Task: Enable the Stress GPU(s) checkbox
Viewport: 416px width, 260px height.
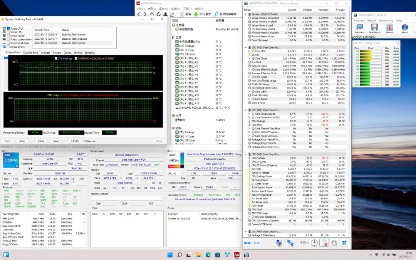Action: tap(8, 46)
